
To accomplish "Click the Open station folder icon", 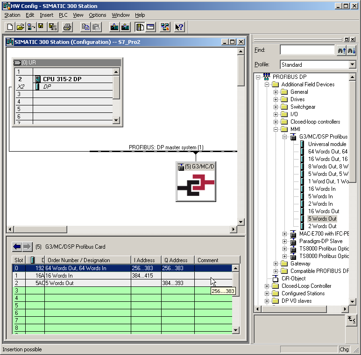I will pyautogui.click(x=20, y=27).
